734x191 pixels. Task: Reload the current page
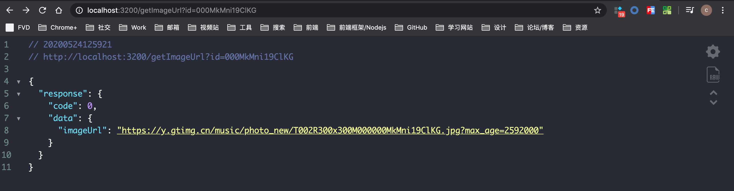coord(42,10)
